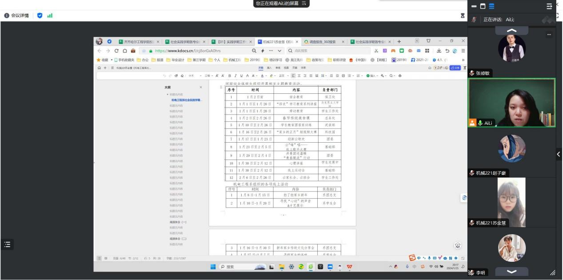
Task: Toggle underline formatting in document toolbar
Action: pyautogui.click(x=241, y=76)
